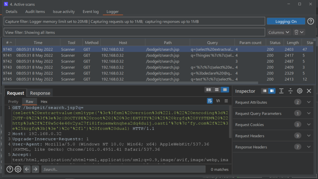Open search help icon beside search bar
Viewport: 318px width, 179px height.
[x=10, y=169]
